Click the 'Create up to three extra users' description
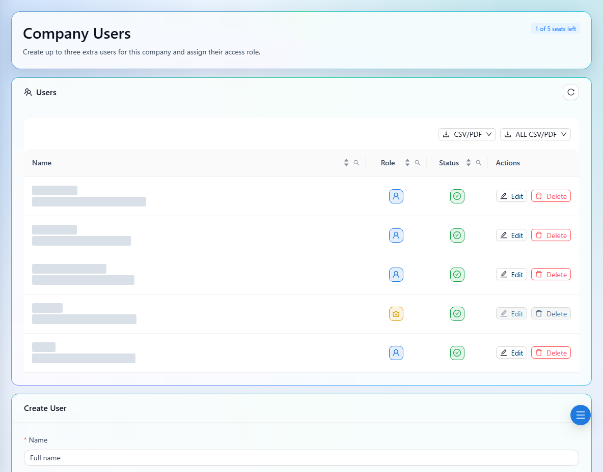The width and height of the screenshot is (603, 472). (142, 52)
